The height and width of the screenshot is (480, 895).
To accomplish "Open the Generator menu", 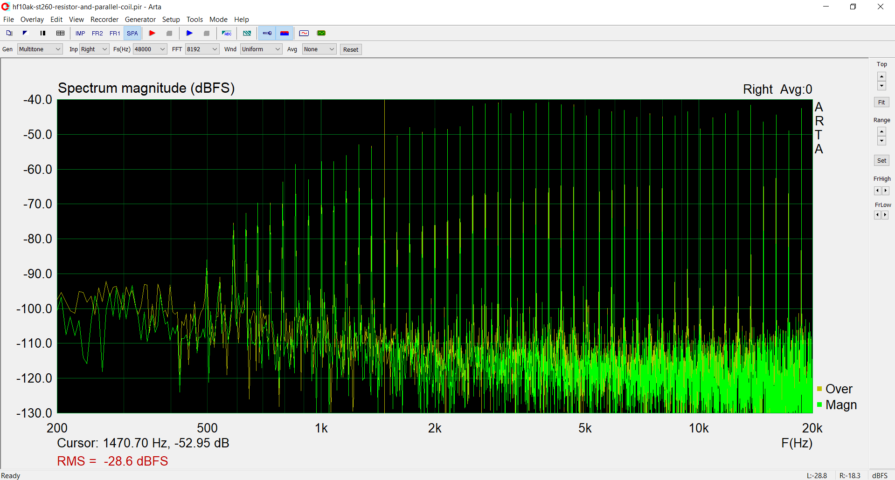I will coord(140,19).
